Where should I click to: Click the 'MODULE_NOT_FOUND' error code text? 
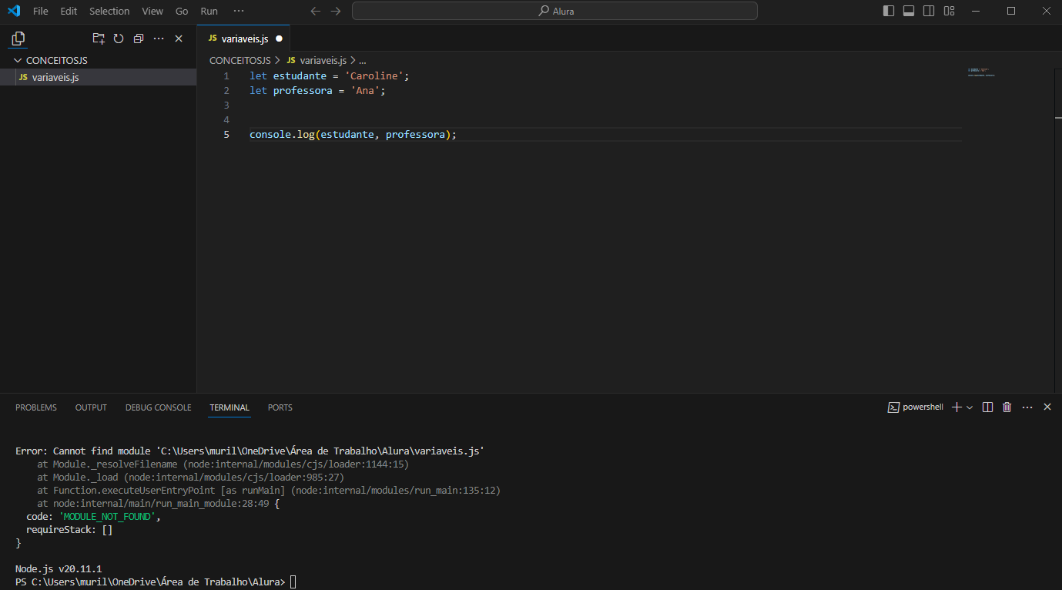108,517
